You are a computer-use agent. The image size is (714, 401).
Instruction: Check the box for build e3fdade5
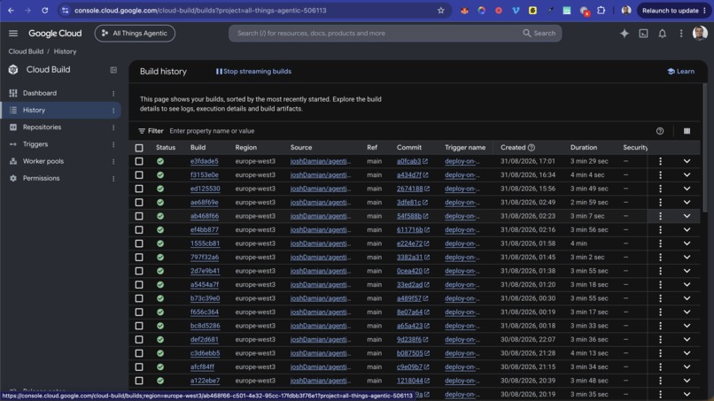139,161
